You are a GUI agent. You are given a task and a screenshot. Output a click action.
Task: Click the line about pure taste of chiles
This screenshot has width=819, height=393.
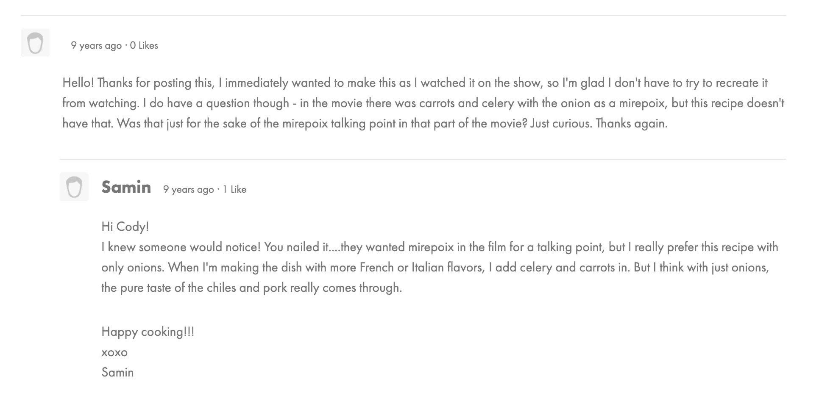click(251, 288)
